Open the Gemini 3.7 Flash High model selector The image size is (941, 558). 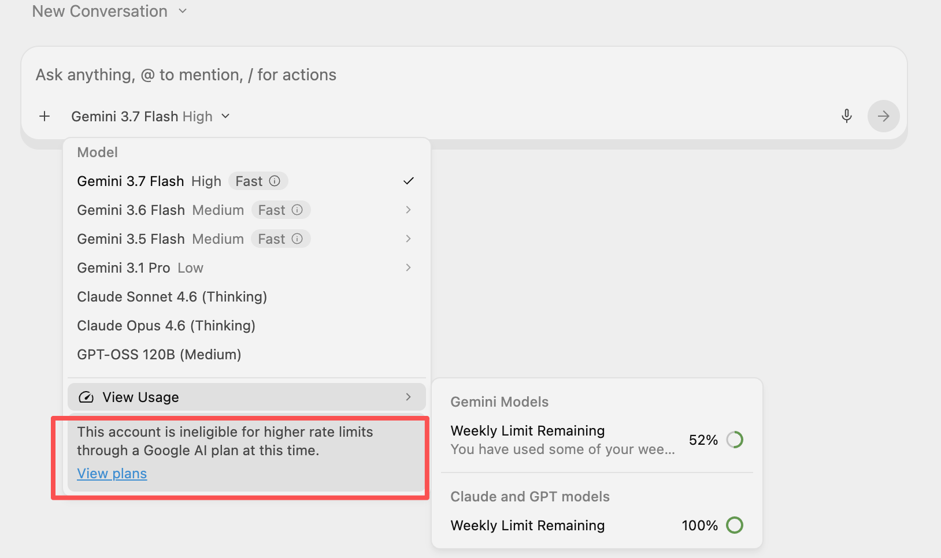click(151, 116)
